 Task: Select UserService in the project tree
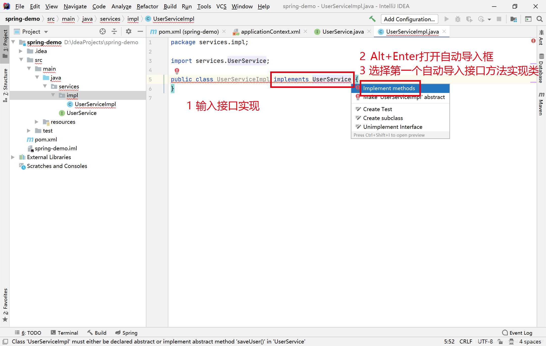click(x=81, y=113)
